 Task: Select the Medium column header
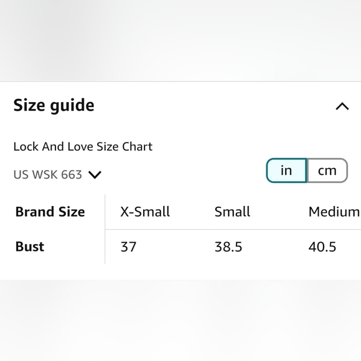pyautogui.click(x=334, y=212)
